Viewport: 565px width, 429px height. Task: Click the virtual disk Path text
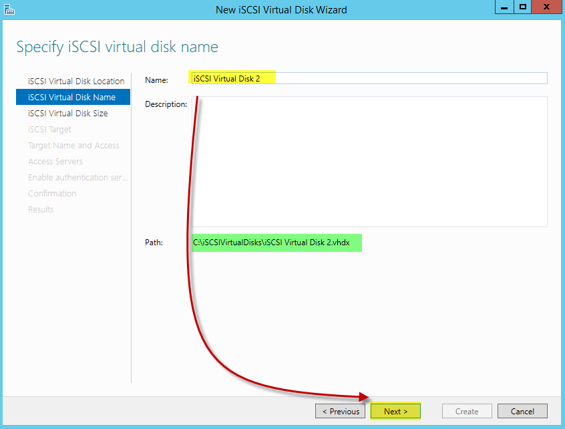271,243
